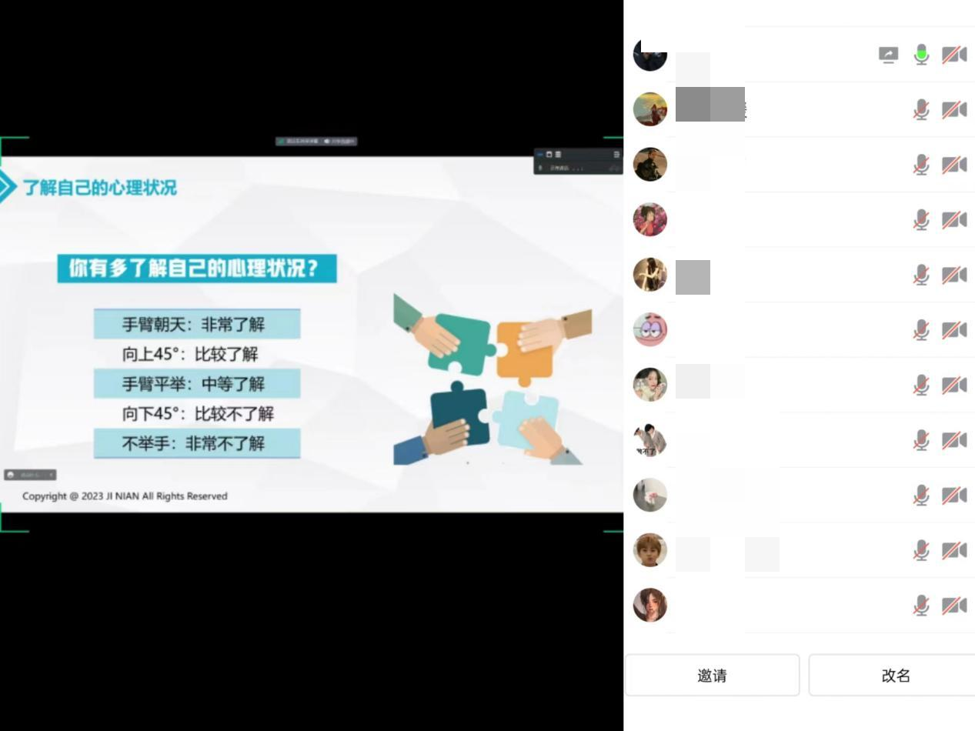The image size is (975, 731).
Task: Toggle camera beside the green microphone
Action: click(954, 55)
